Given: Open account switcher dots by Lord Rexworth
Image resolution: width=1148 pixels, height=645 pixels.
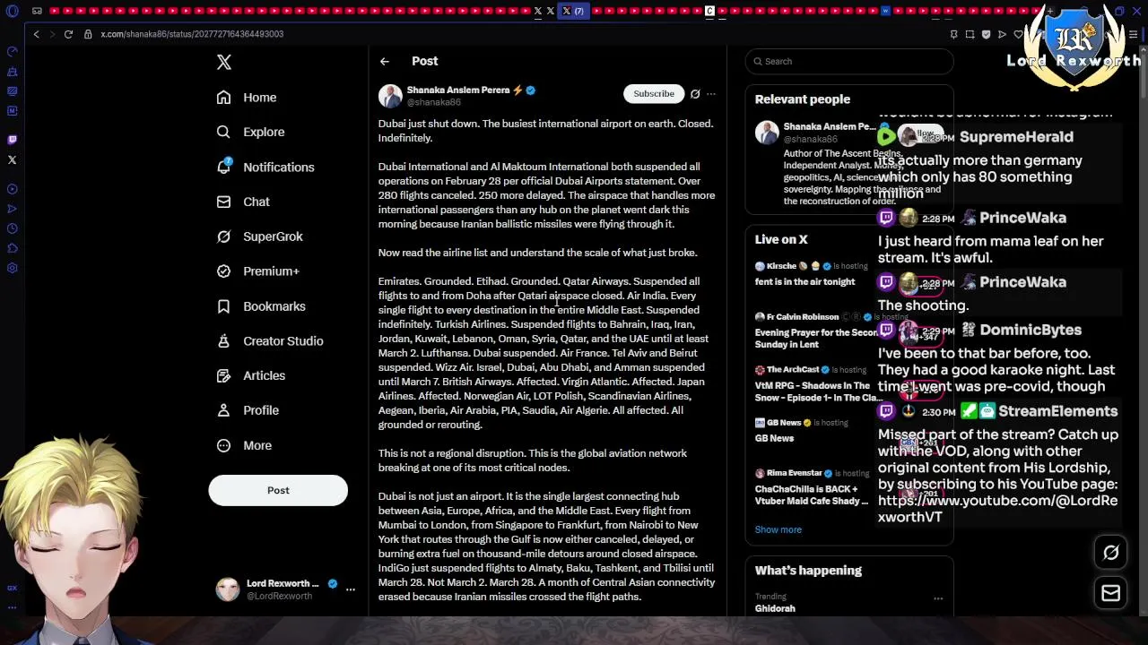Looking at the screenshot, I should click(x=351, y=589).
